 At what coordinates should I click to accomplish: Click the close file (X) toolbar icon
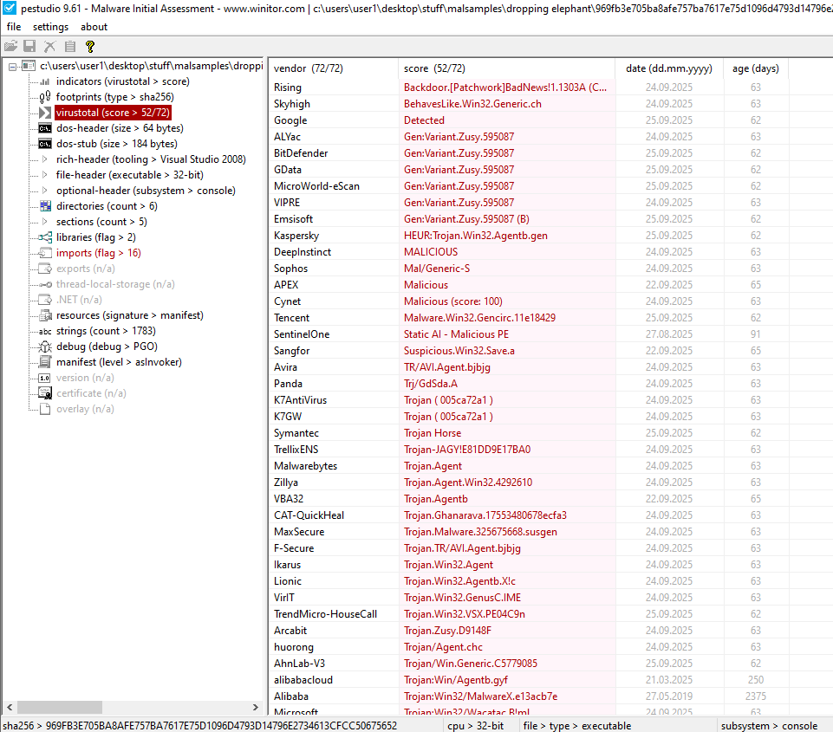click(50, 46)
